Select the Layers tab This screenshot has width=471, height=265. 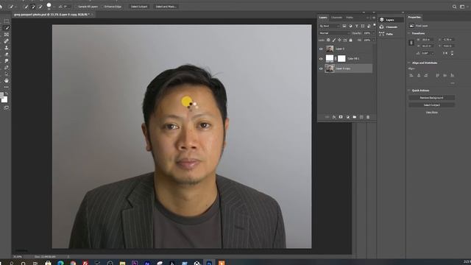[323, 18]
